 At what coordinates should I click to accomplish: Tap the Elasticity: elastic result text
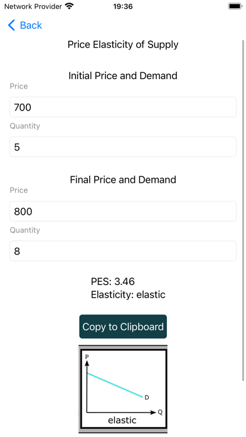pos(128,294)
